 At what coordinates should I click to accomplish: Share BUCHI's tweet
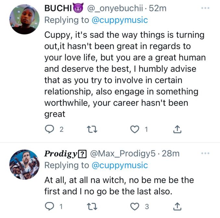pyautogui.click(x=177, y=130)
